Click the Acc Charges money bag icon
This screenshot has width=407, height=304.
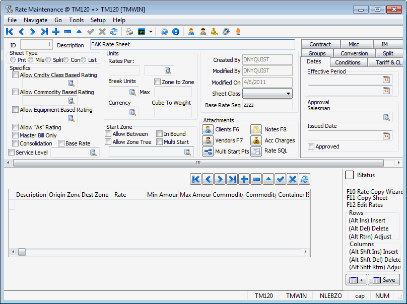256,140
